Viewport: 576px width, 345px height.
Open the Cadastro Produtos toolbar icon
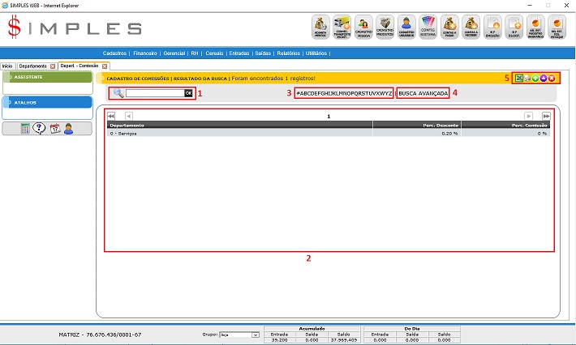(386, 27)
